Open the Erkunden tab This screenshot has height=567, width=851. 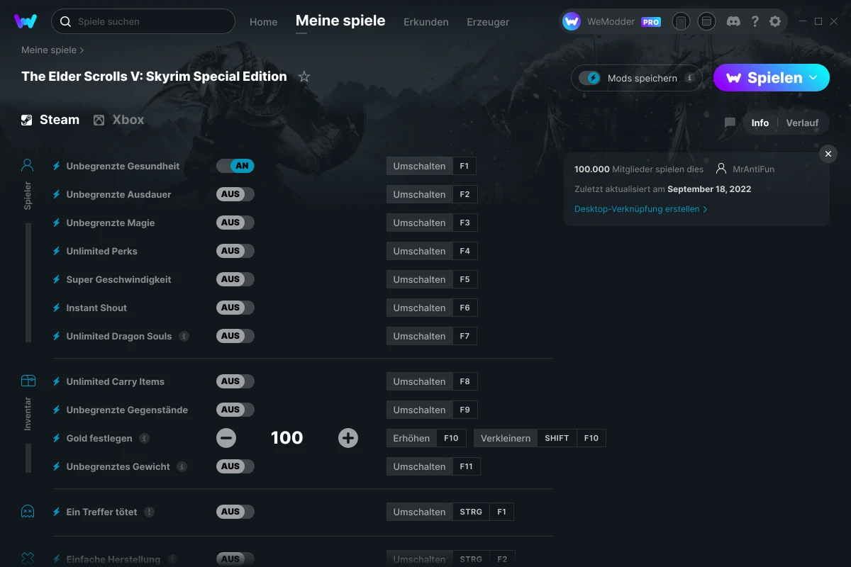coord(426,22)
